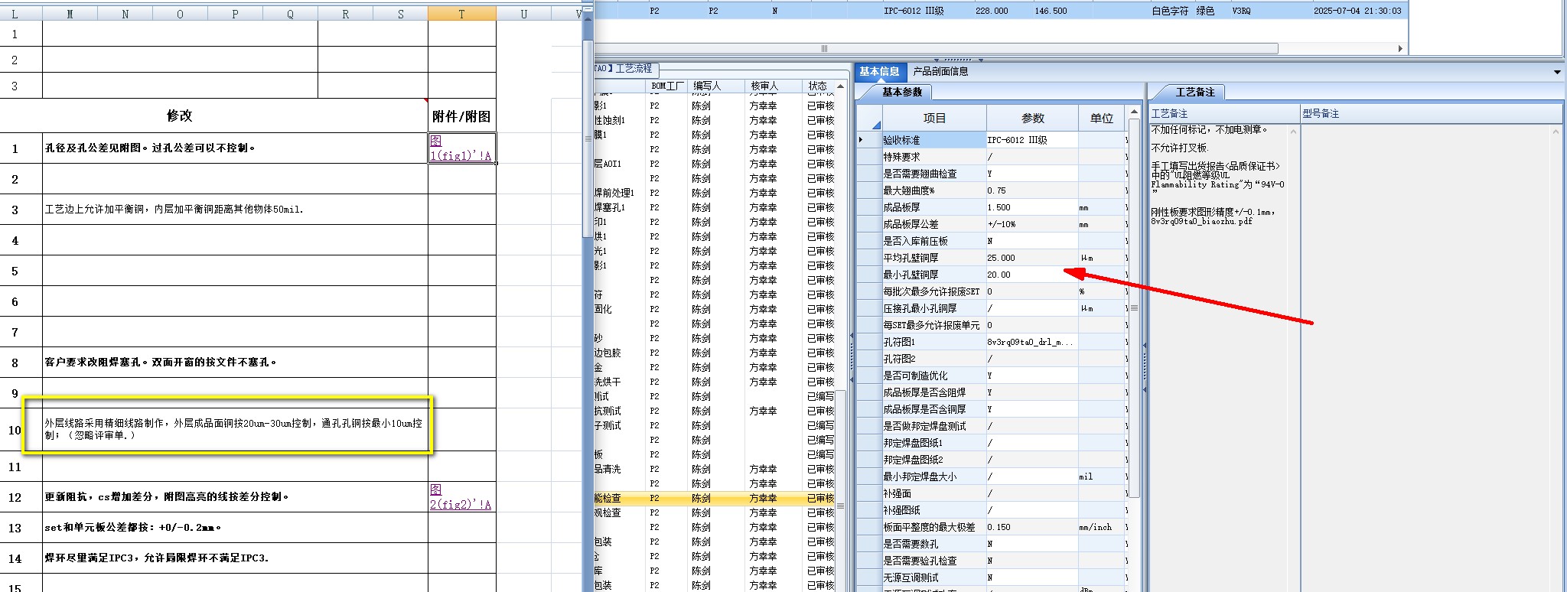
Task: Click the scroll-up arrow in the 工艺备注 text box
Action: pos(1293,132)
